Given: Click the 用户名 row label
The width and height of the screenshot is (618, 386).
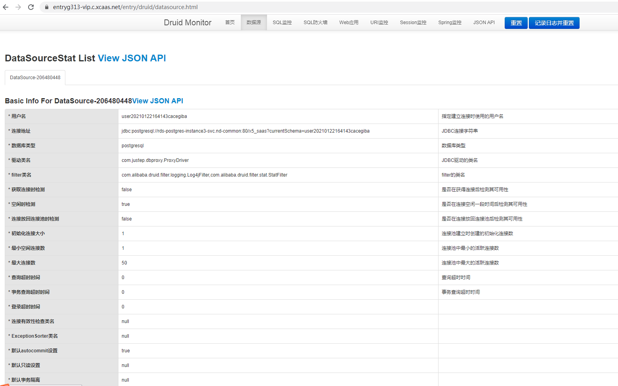Looking at the screenshot, I should click(x=18, y=116).
